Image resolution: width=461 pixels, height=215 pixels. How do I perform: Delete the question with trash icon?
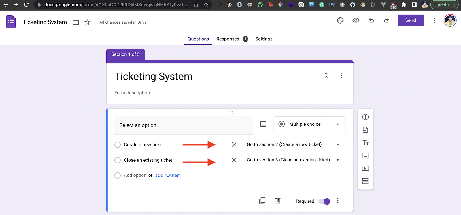coord(278,201)
